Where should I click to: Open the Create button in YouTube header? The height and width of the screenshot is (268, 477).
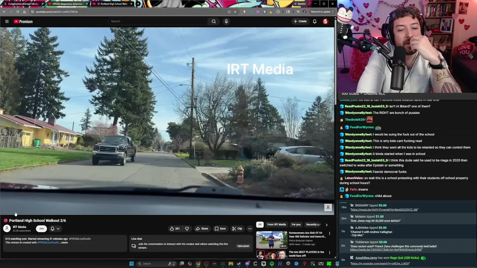click(300, 21)
